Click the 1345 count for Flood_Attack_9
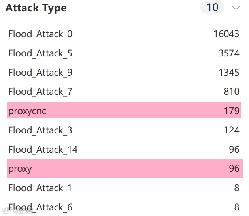This screenshot has width=249, height=216. tap(229, 73)
